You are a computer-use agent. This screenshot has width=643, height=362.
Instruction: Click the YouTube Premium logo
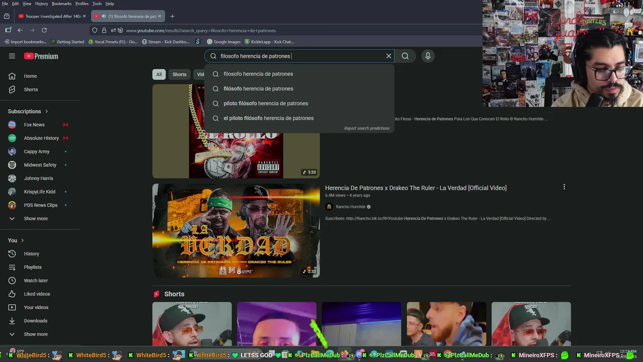(41, 56)
